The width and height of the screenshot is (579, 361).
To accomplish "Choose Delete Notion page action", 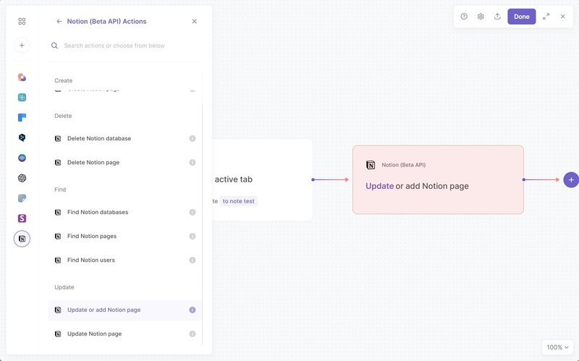I will click(124, 162).
